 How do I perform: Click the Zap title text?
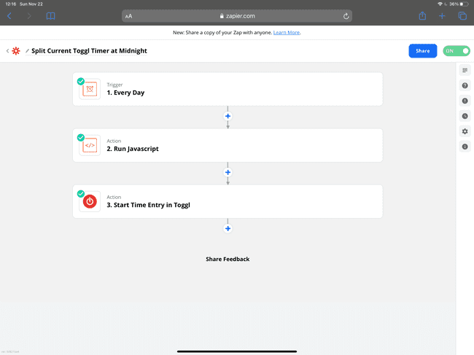coord(89,51)
